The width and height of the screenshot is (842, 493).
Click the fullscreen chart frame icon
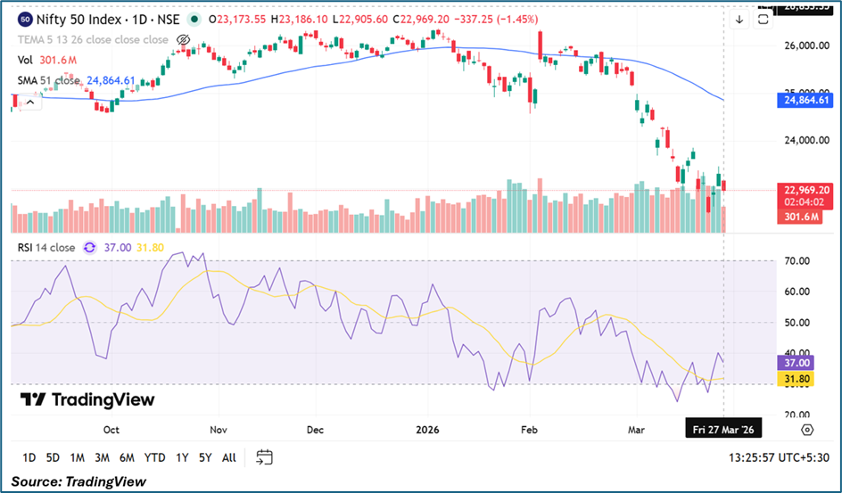pos(764,20)
